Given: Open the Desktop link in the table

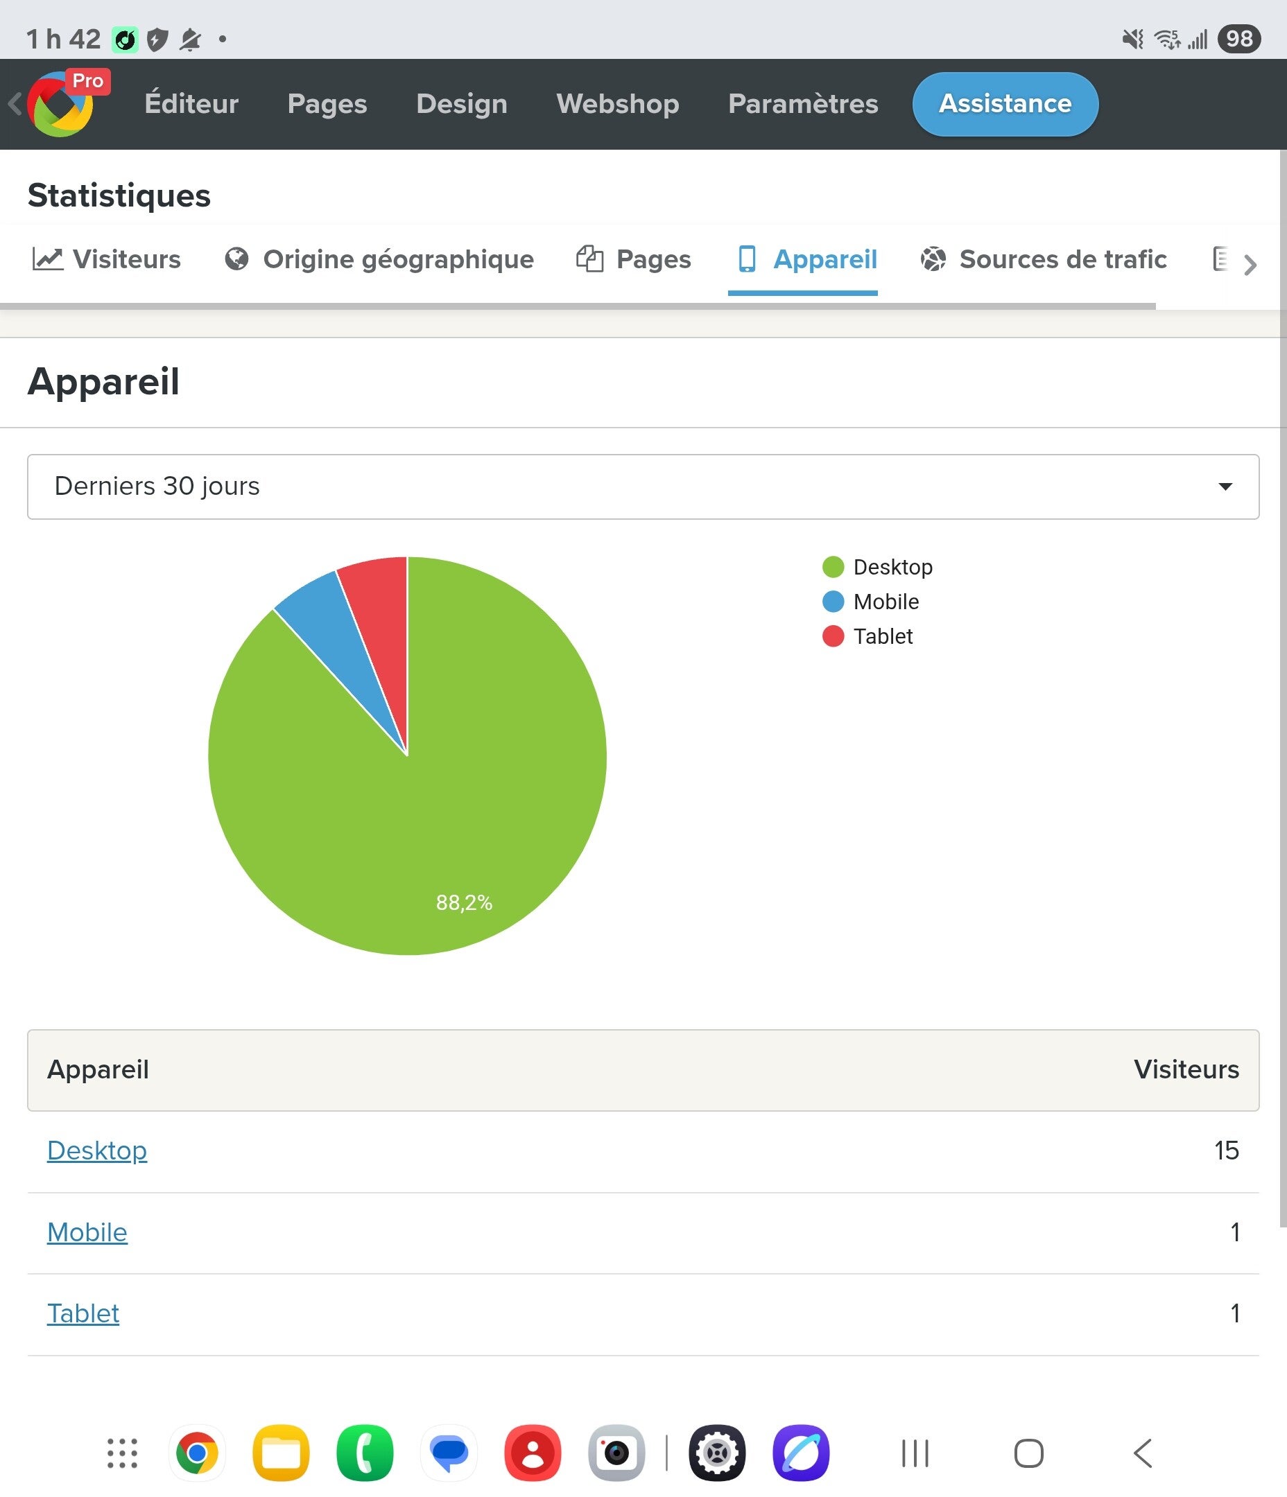Looking at the screenshot, I should pyautogui.click(x=97, y=1150).
